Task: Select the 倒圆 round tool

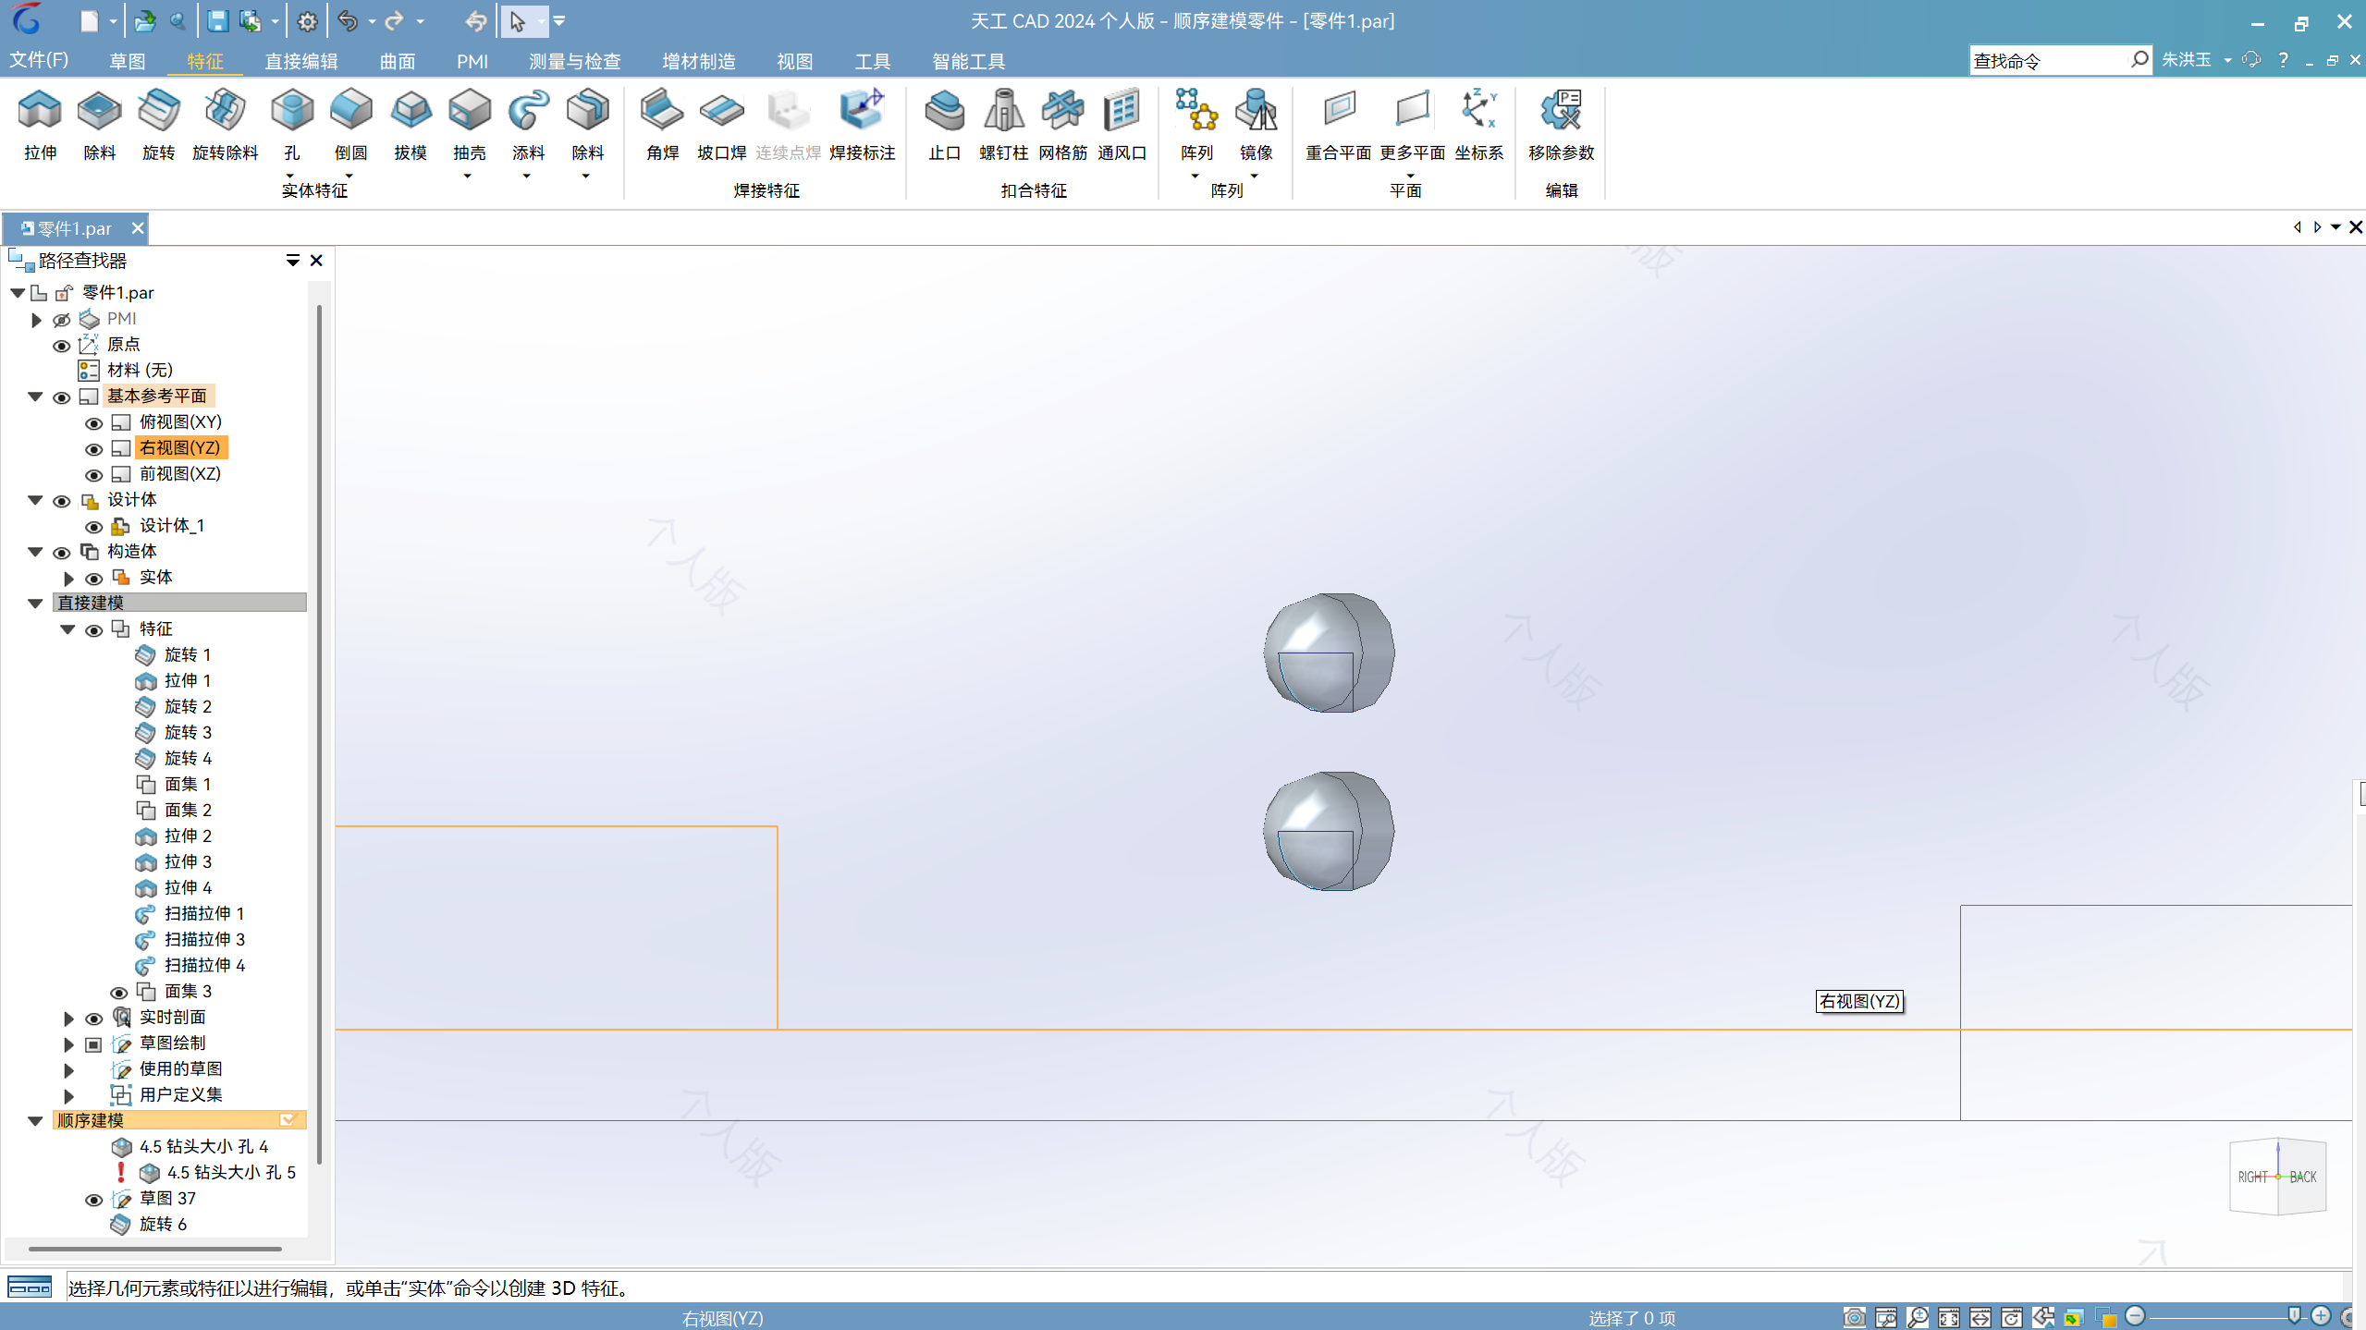Action: tap(350, 125)
